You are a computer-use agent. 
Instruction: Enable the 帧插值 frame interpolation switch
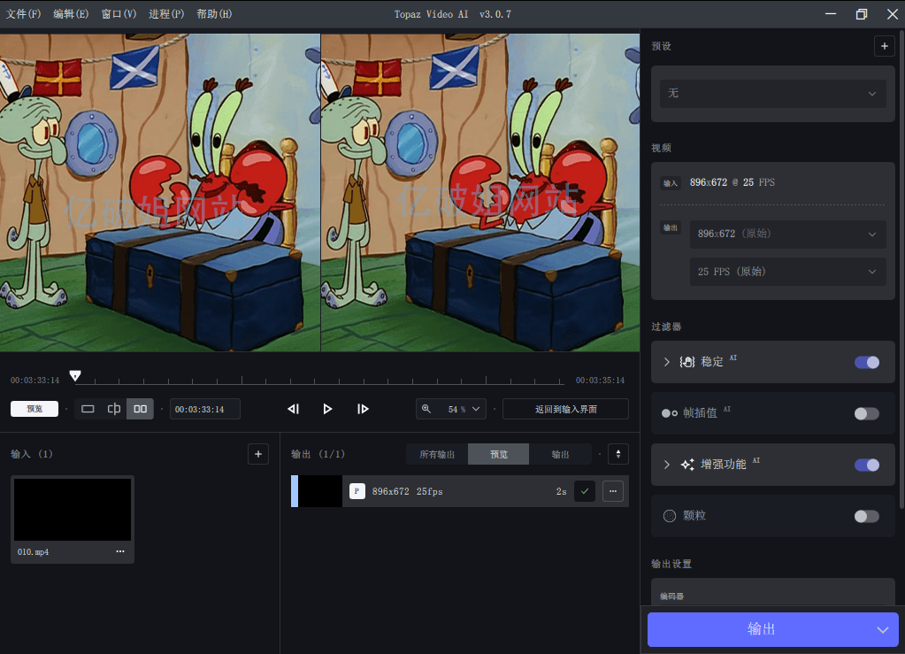click(866, 413)
